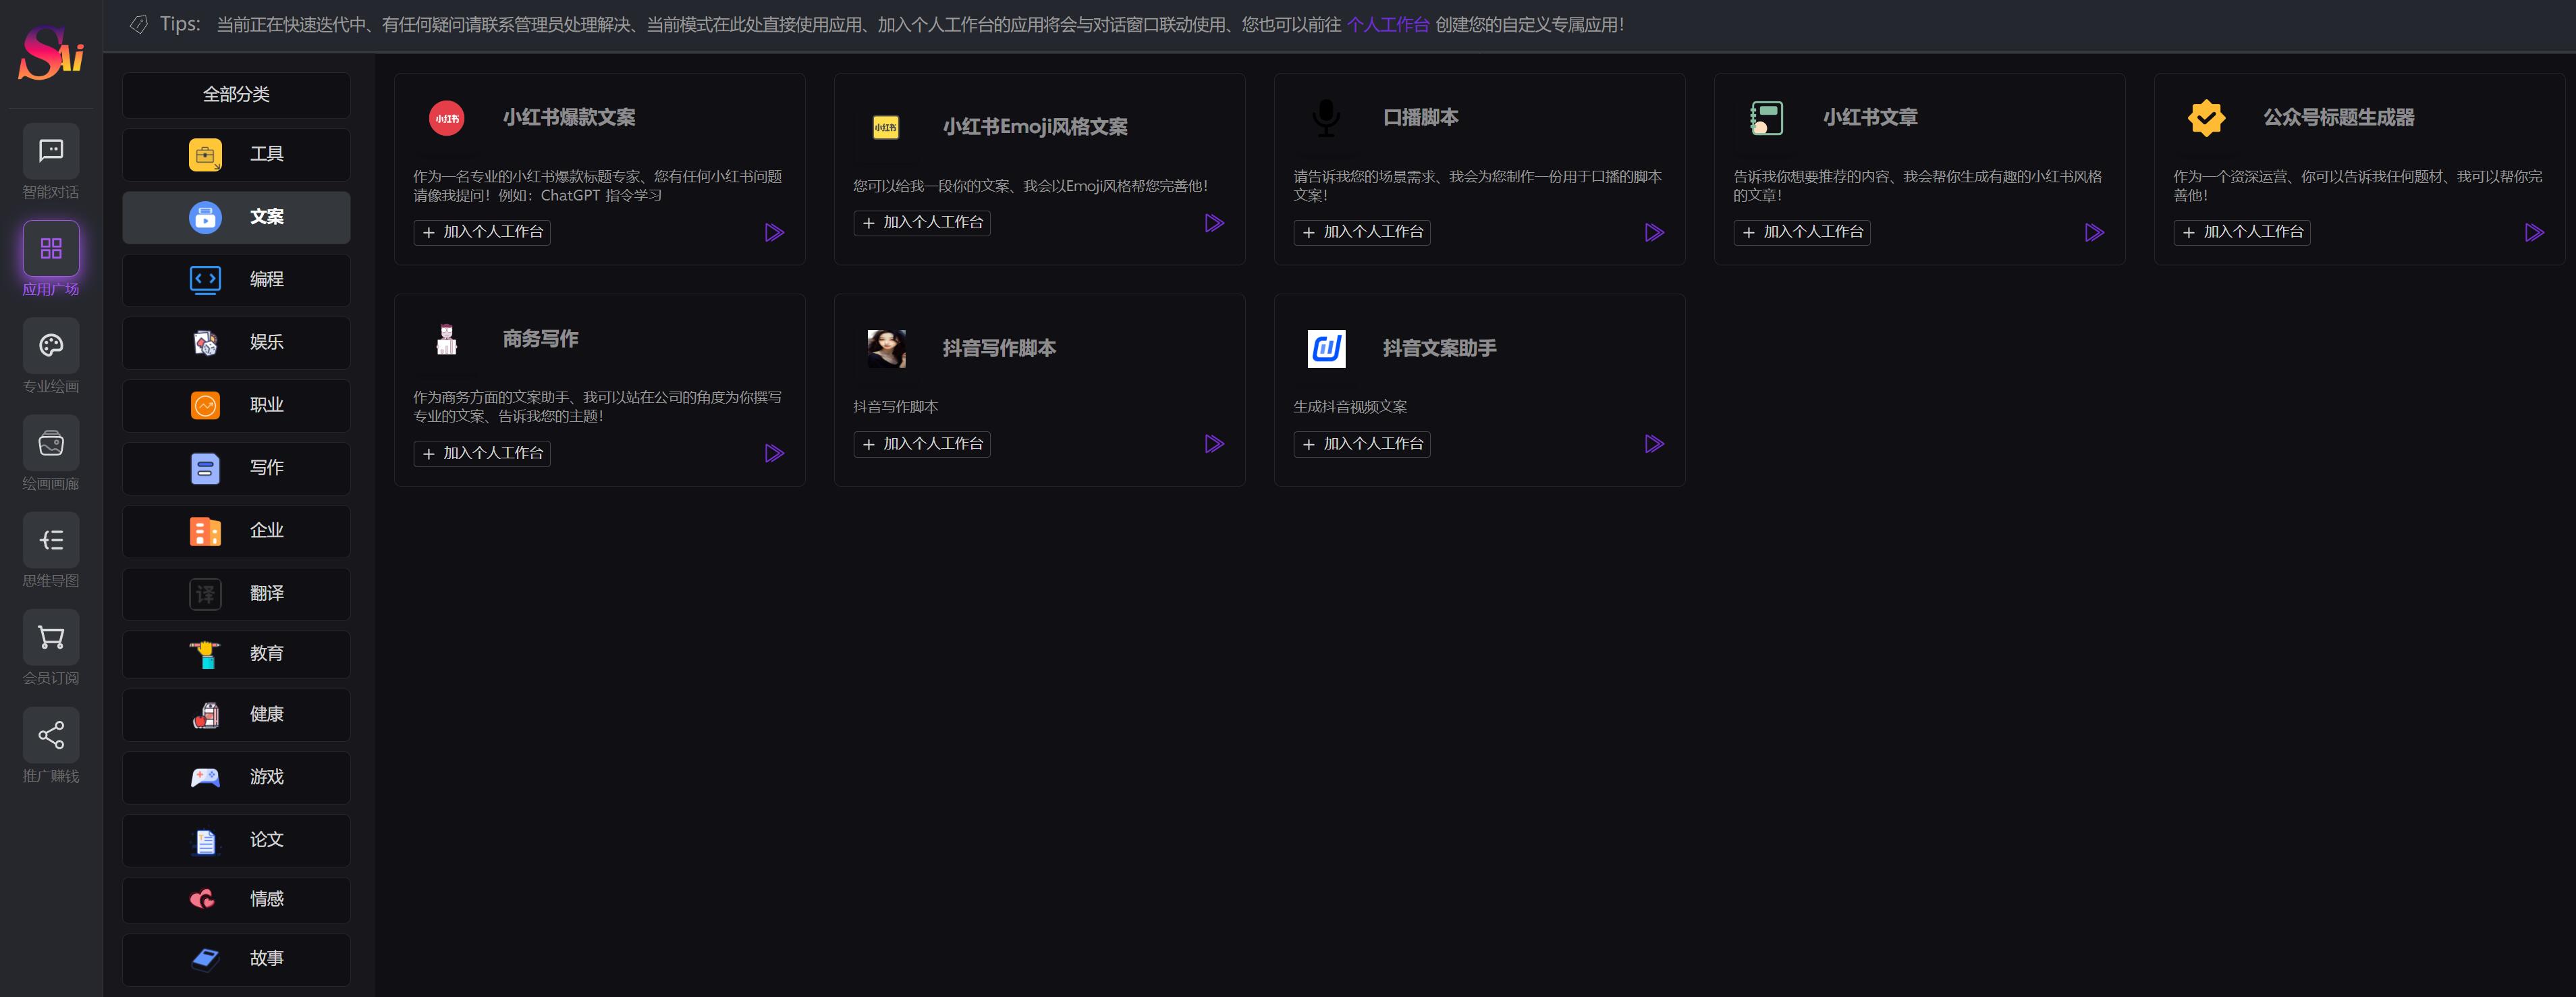The width and height of the screenshot is (2576, 997).
Task: Click the 生成抖音视频文案 description text
Action: coord(1350,407)
